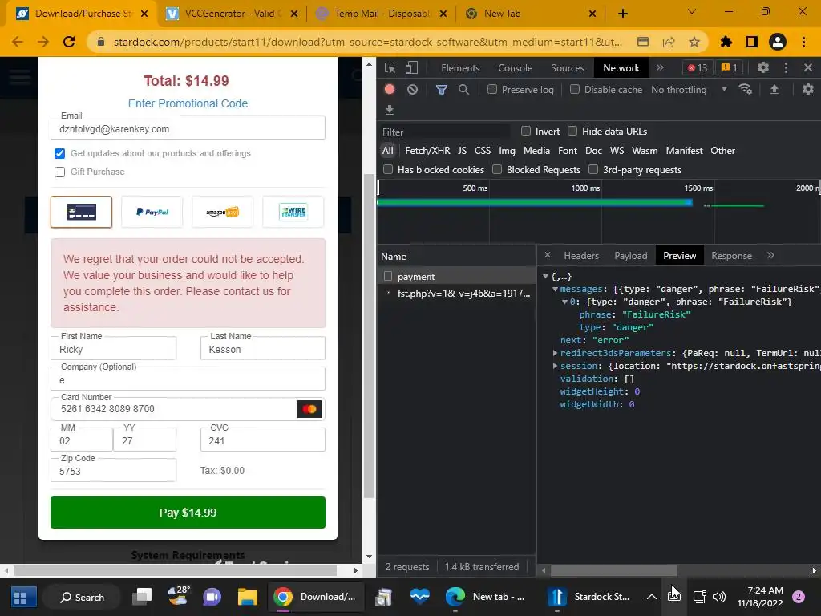This screenshot has width=821, height=616.
Task: Check the Invert filter box
Action: [526, 131]
